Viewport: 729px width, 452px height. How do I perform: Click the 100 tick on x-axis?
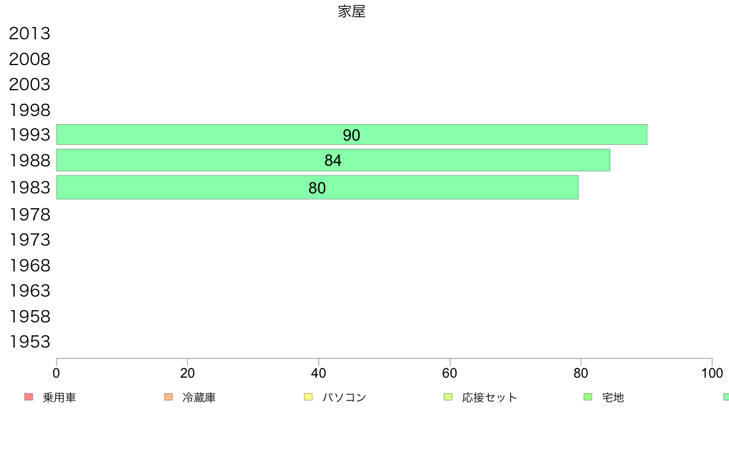[712, 373]
